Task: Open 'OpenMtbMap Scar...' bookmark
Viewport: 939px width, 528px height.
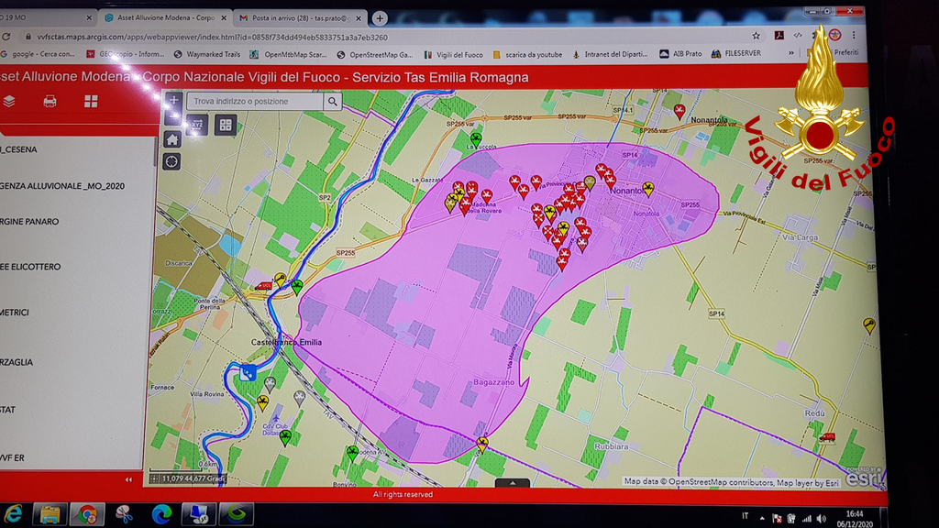Action: coord(288,54)
